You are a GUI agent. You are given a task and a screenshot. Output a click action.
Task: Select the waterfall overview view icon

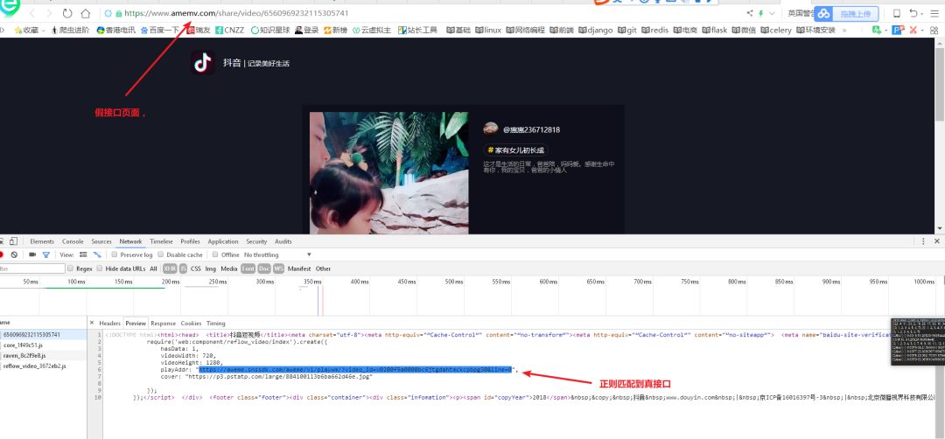(96, 254)
